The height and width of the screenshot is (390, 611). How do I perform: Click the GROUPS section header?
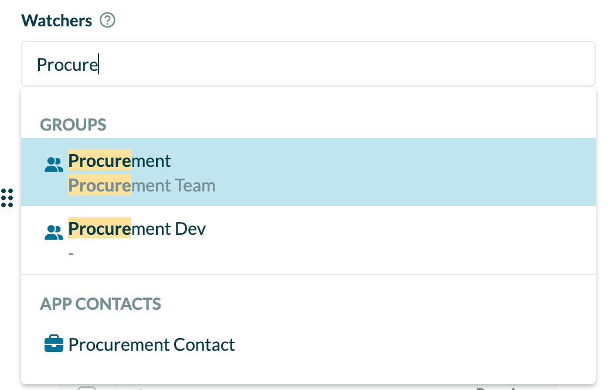tap(73, 125)
